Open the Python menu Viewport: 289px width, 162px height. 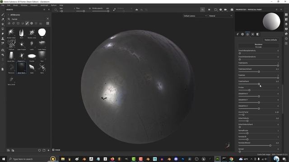coord(54,5)
